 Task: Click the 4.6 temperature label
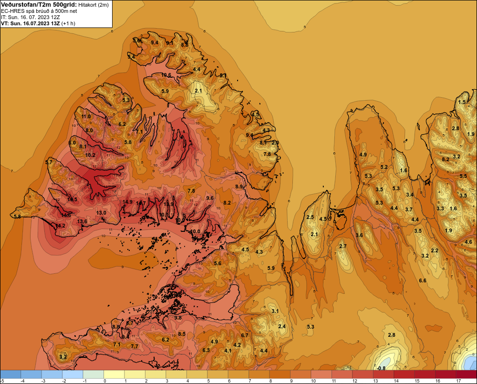pos(468,242)
